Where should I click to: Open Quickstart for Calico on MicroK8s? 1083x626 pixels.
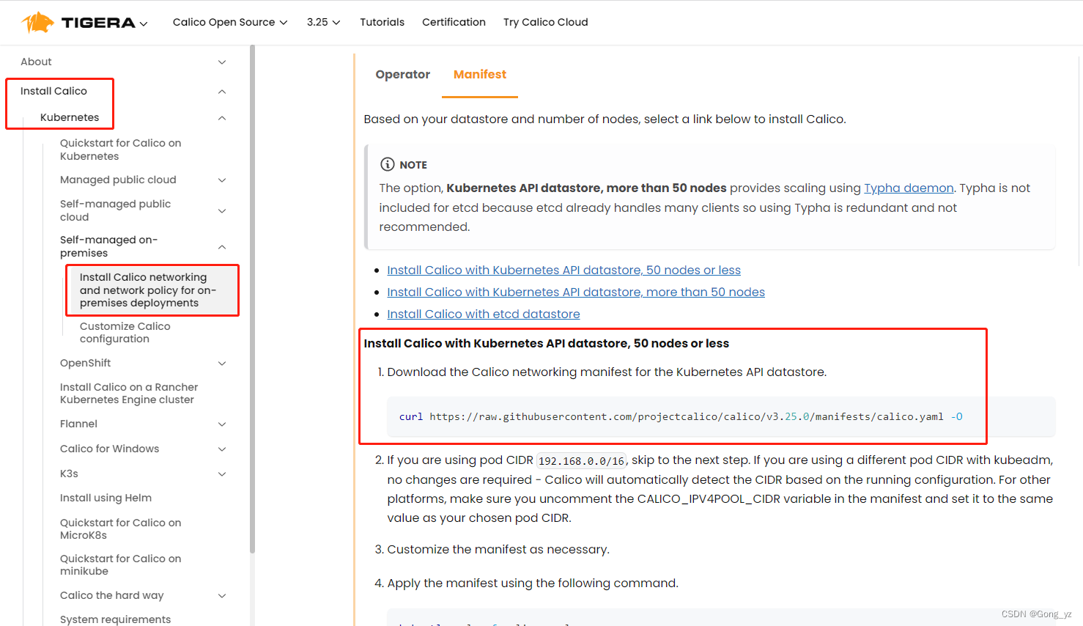click(x=120, y=529)
